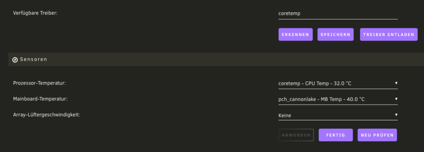Click the Array-Lüftergeschwindigkeit label

pos(47,115)
